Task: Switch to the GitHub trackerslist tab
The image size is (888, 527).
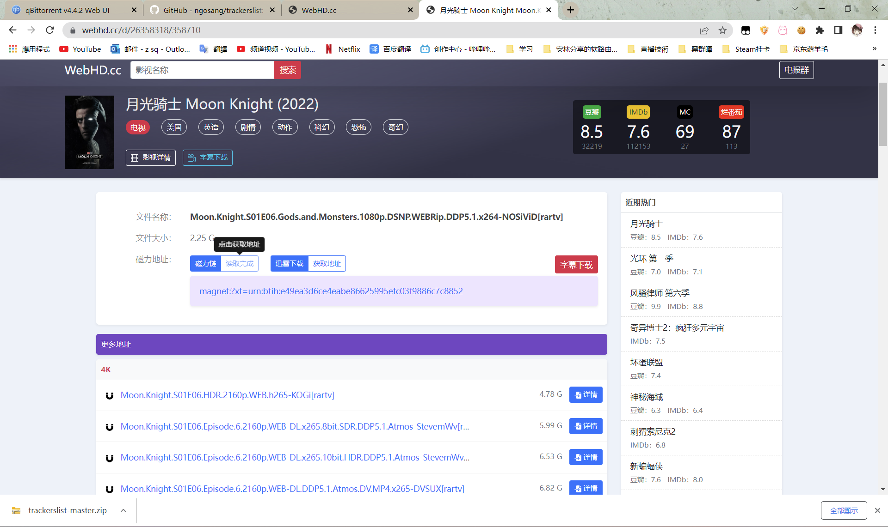Action: pos(213,10)
